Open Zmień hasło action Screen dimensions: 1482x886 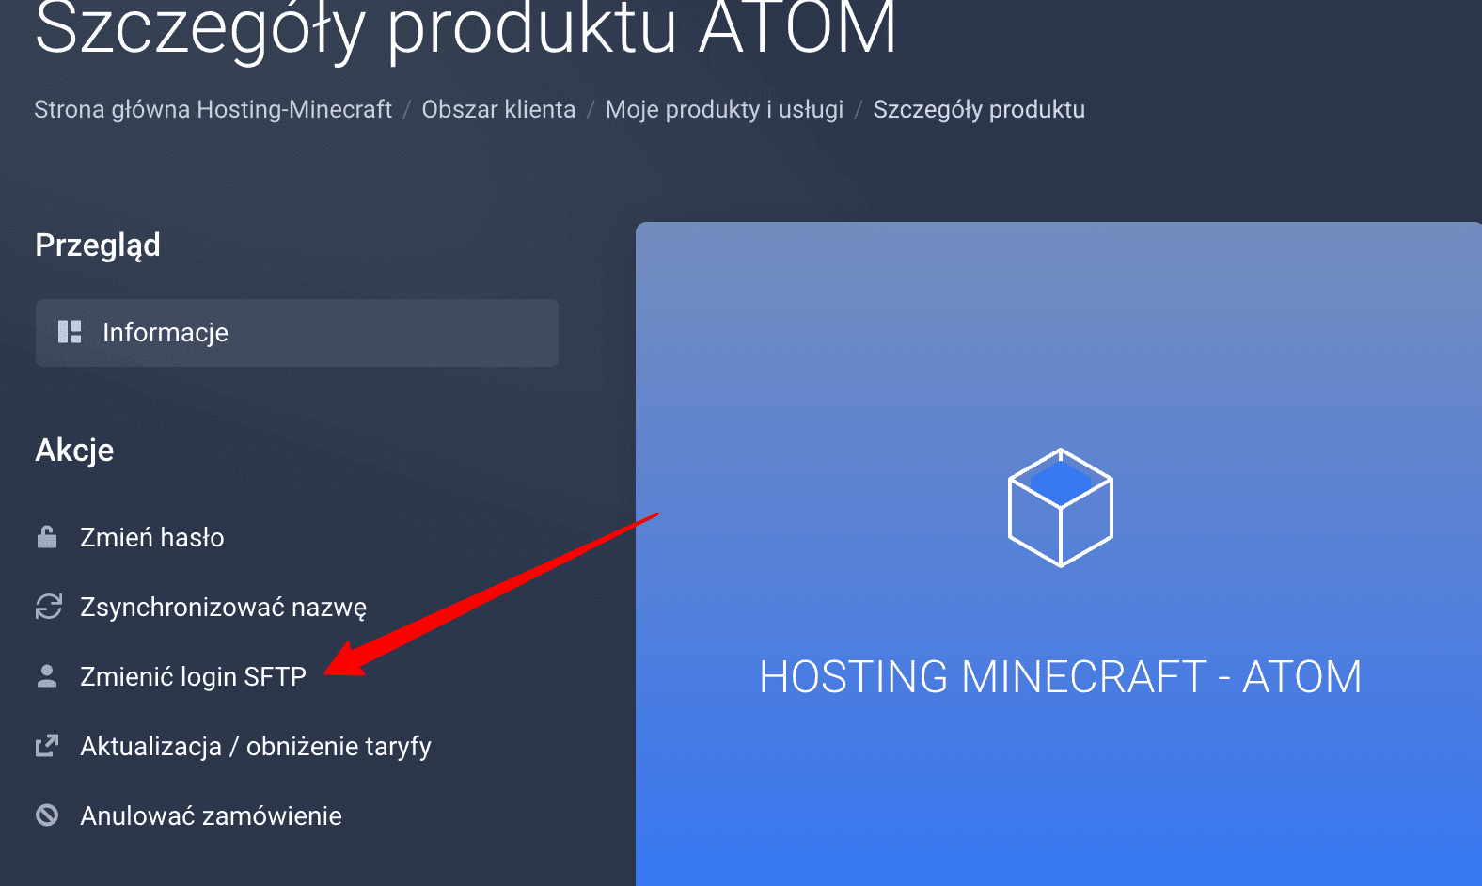coord(152,537)
